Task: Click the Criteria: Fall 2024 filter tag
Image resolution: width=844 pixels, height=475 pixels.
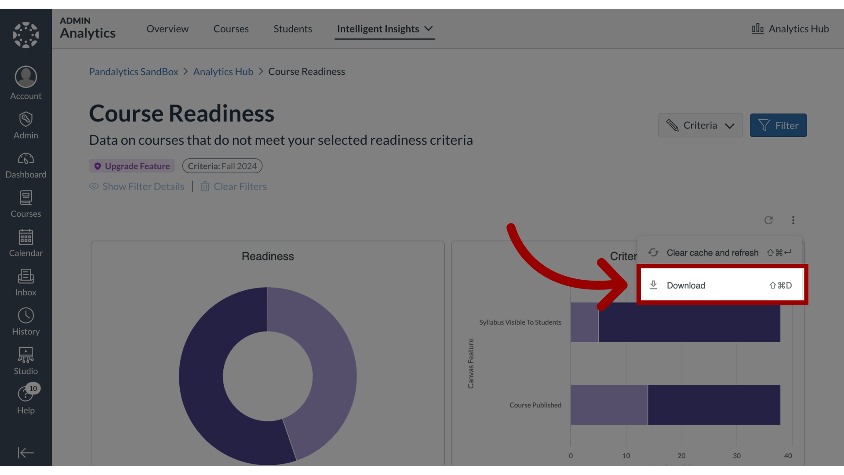Action: click(x=222, y=166)
